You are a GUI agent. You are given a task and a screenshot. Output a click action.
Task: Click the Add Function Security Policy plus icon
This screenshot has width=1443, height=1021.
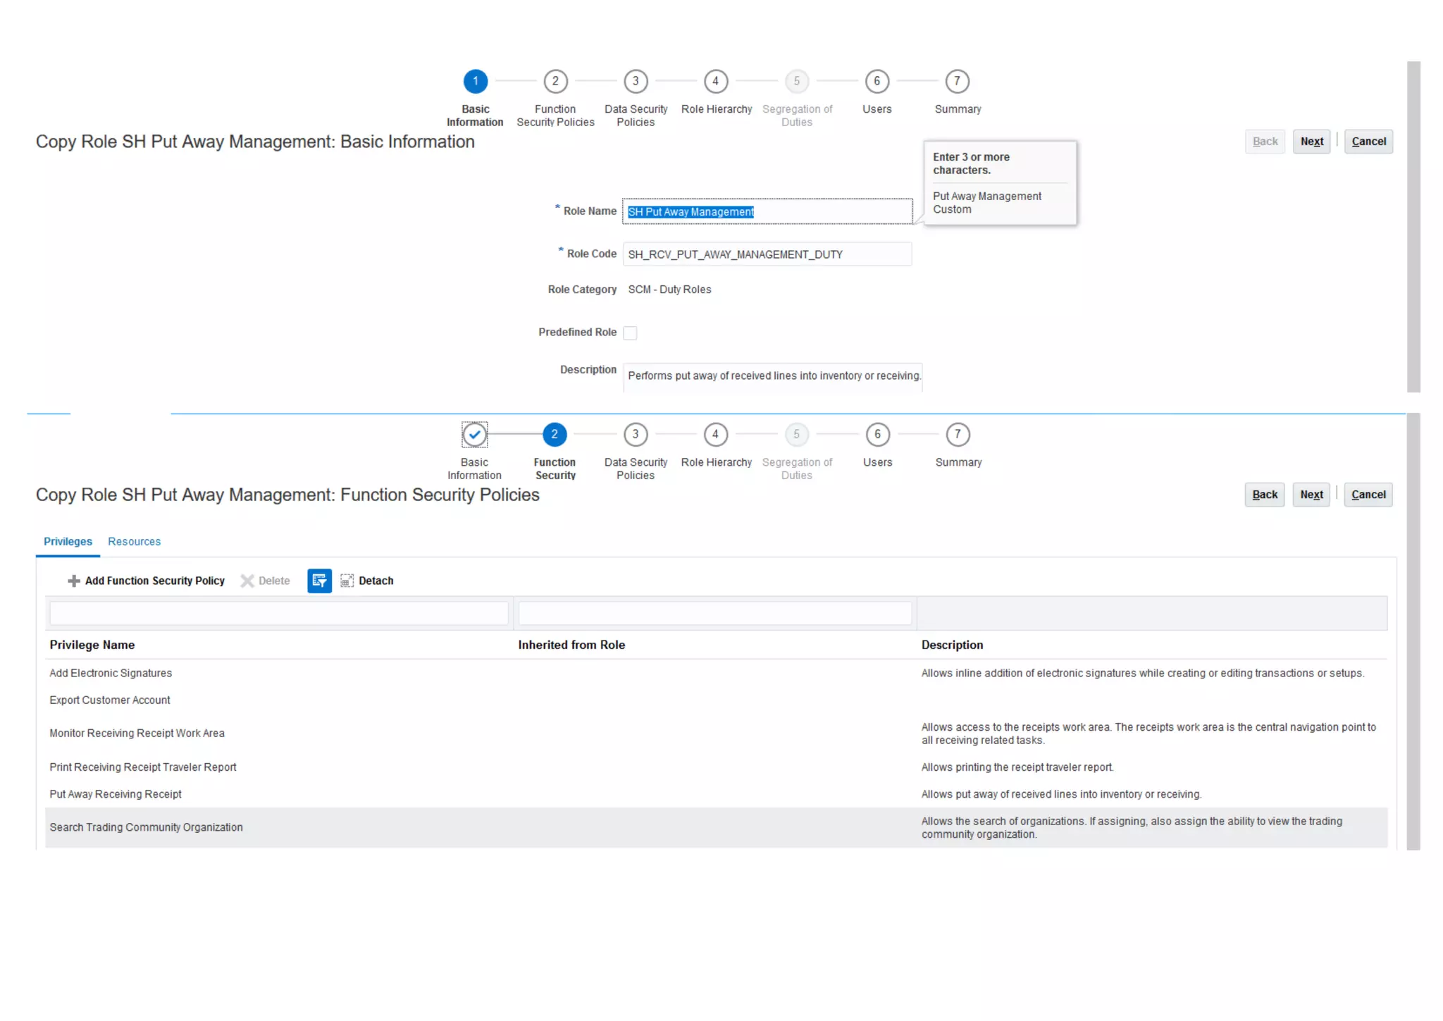coord(73,581)
